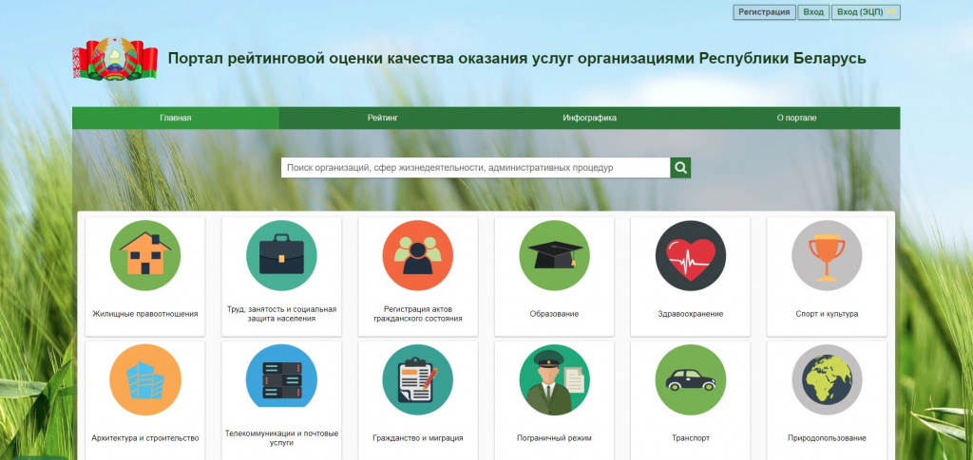Image resolution: width=973 pixels, height=460 pixels.
Task: Select the trophy sport and culture icon
Action: pyautogui.click(x=827, y=255)
